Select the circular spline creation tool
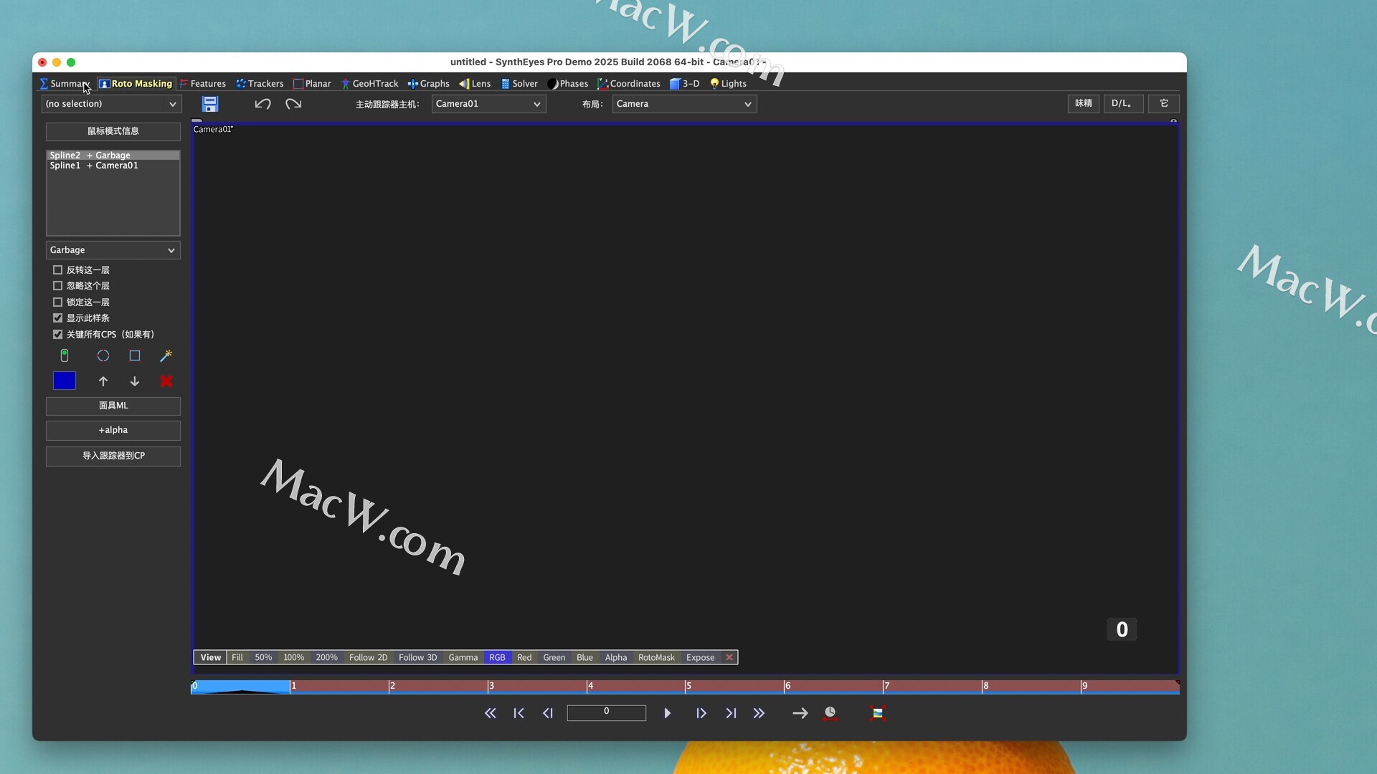 coord(103,355)
